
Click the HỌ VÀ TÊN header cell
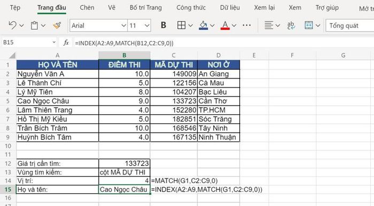58,65
